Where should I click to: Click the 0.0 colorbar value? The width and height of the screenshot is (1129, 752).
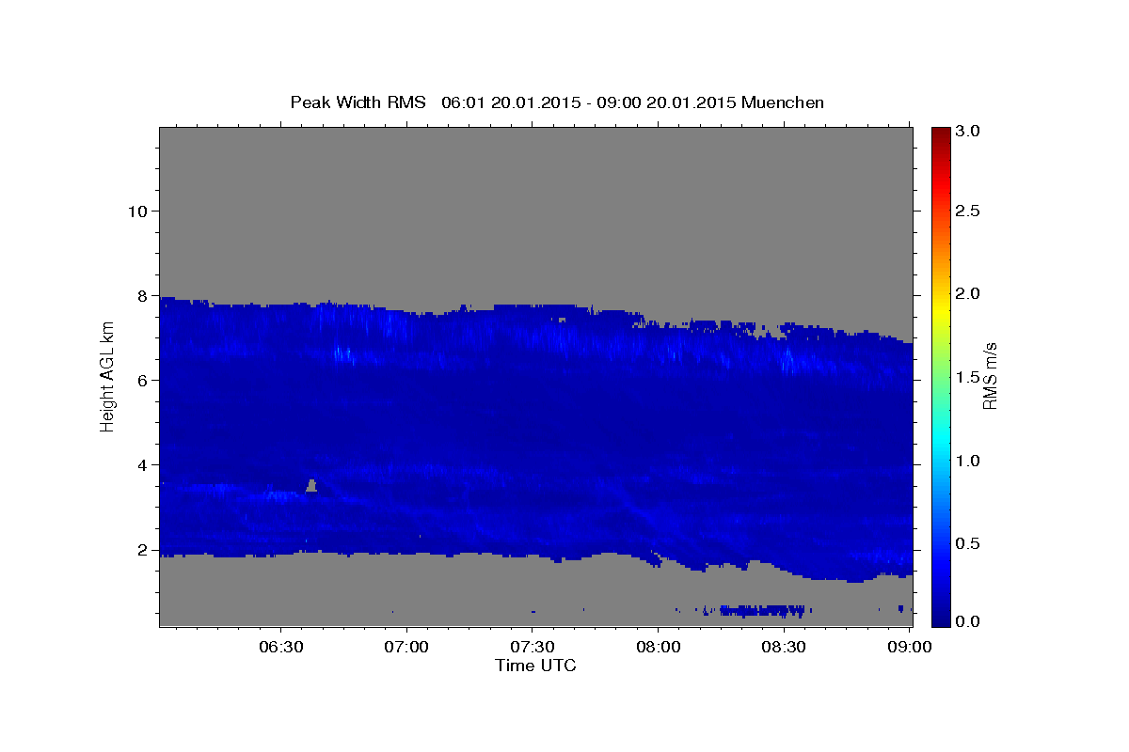point(967,621)
